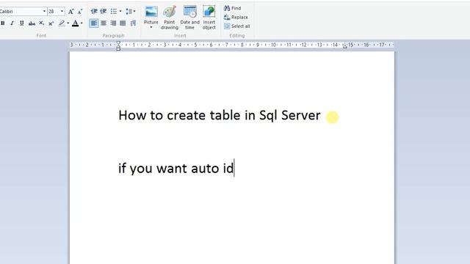Align text left

94,23
